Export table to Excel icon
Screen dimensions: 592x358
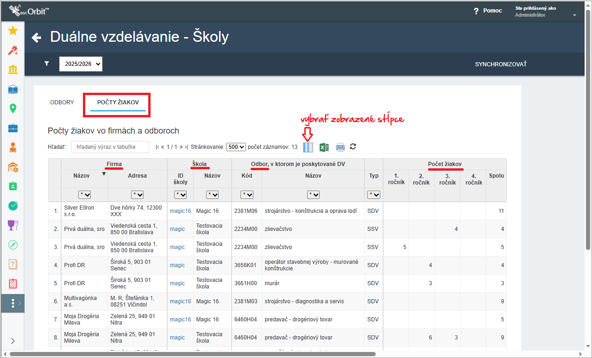(x=324, y=147)
